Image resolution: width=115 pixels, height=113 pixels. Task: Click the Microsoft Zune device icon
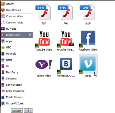(x=3, y=103)
